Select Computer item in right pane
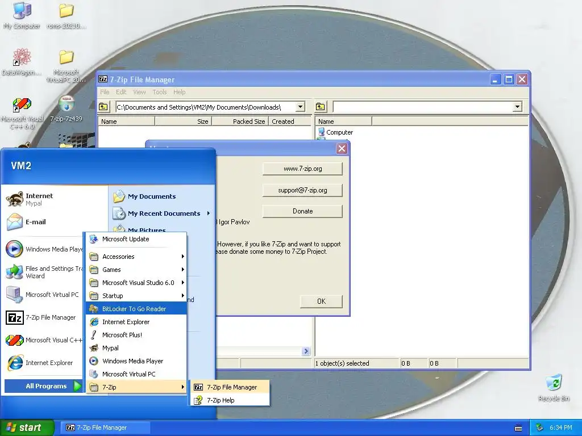Screen dimensions: 582x436 [x=335, y=132]
